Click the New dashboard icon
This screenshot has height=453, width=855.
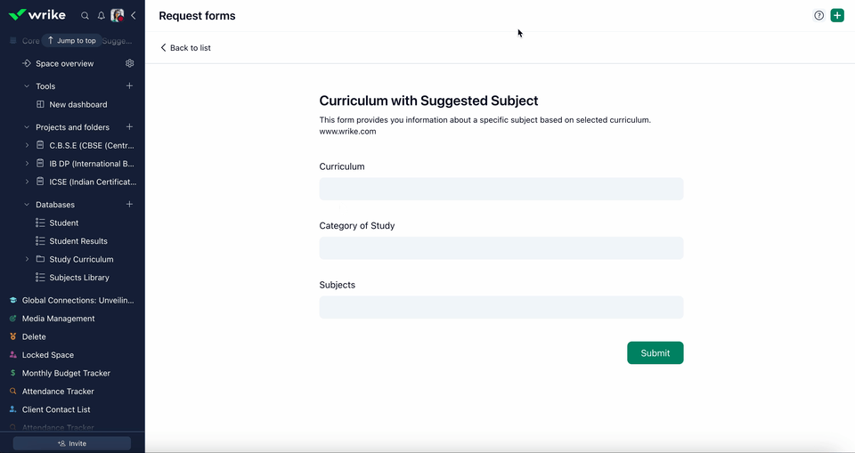[x=40, y=104]
